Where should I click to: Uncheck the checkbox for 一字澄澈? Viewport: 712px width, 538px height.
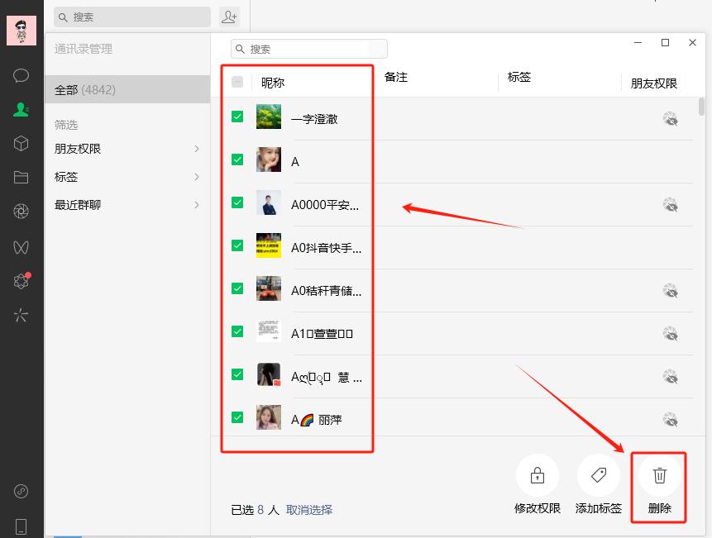[237, 117]
